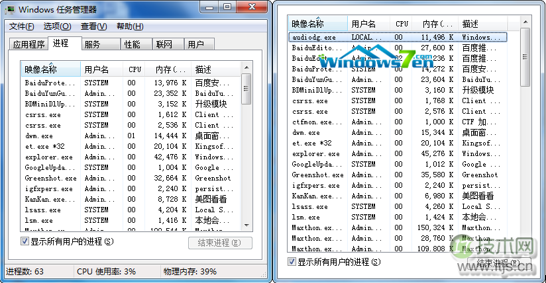Click 结束进程 button in left window
Image resolution: width=546 pixels, height=283 pixels.
pyautogui.click(x=220, y=243)
